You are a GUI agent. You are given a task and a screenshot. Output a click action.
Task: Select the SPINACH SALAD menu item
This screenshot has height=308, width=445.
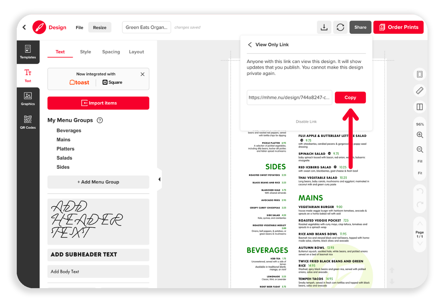312,154
